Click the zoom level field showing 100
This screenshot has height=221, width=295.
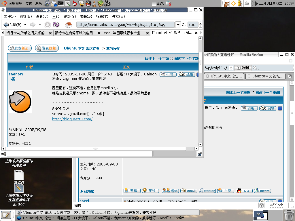(x=193, y=25)
